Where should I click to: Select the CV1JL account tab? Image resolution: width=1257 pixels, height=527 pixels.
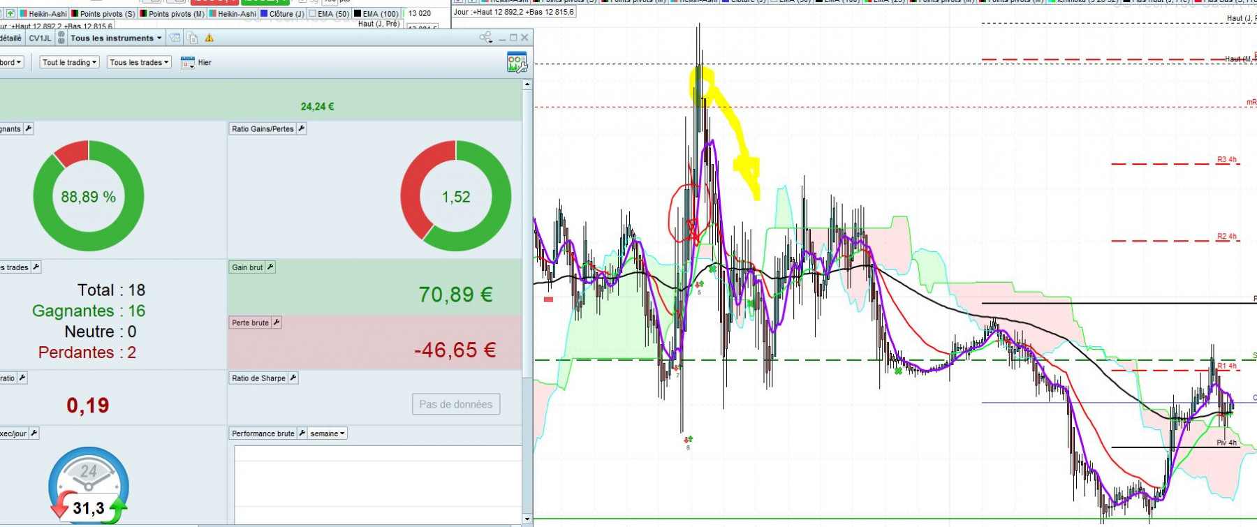40,38
